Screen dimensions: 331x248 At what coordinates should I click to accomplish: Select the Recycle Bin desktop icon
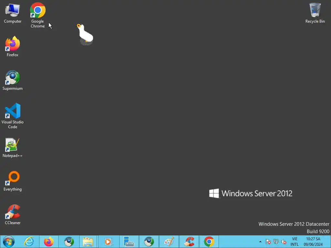[315, 13]
